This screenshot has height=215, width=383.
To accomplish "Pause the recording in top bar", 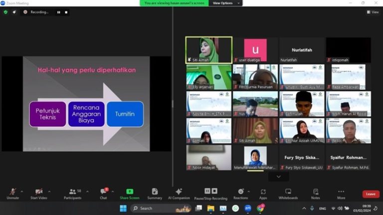I will click(x=58, y=12).
